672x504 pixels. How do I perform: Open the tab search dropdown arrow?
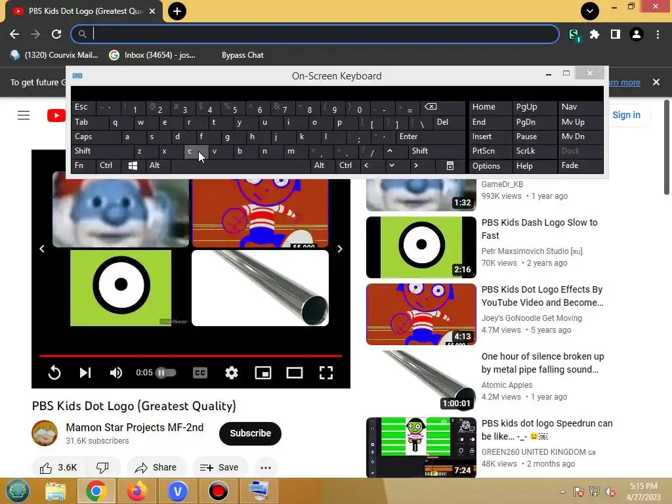[x=590, y=11]
